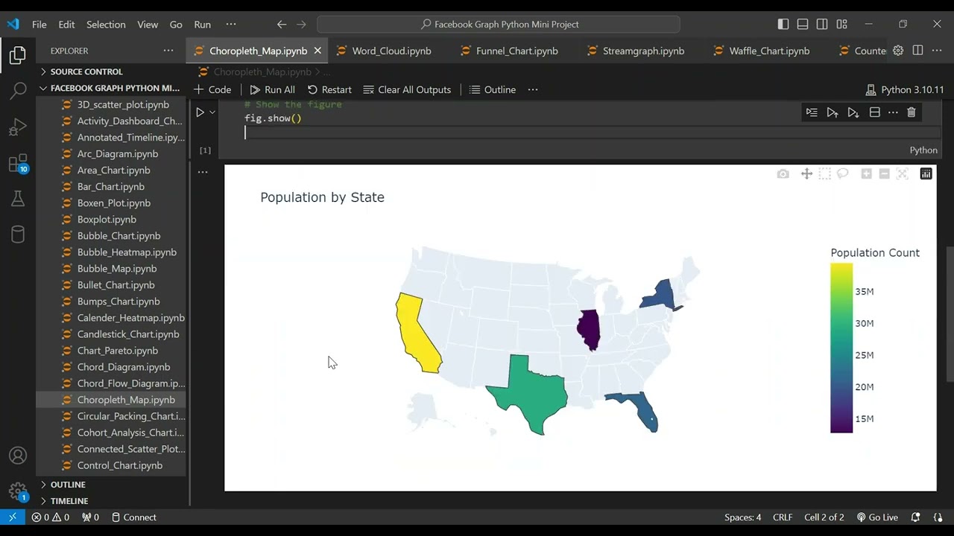The image size is (954, 536).
Task: Toggle the secondary side bar layout
Action: point(822,24)
